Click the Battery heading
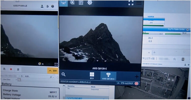 click(6, 84)
